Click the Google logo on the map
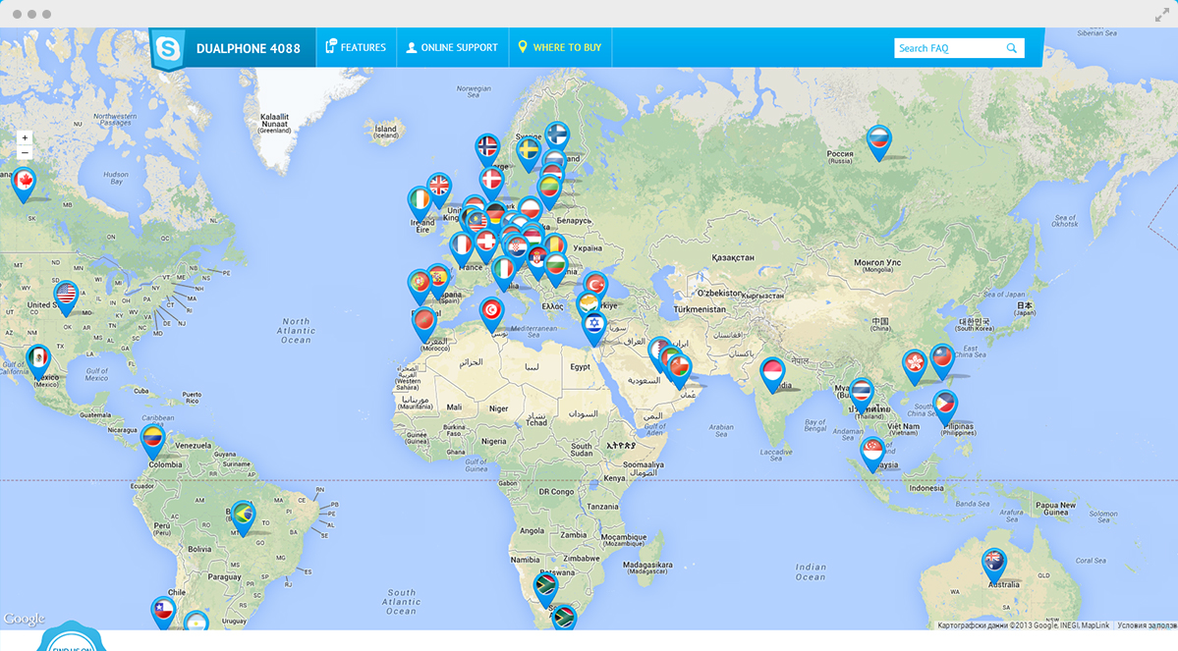This screenshot has height=651, width=1178. (x=24, y=619)
